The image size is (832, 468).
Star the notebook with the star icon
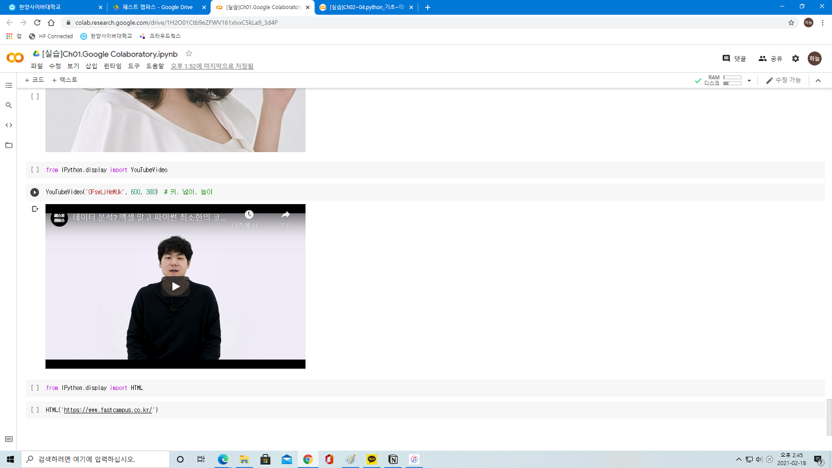click(188, 53)
